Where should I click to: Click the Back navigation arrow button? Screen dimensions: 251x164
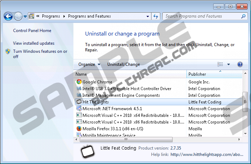pyautogui.click(x=8, y=16)
